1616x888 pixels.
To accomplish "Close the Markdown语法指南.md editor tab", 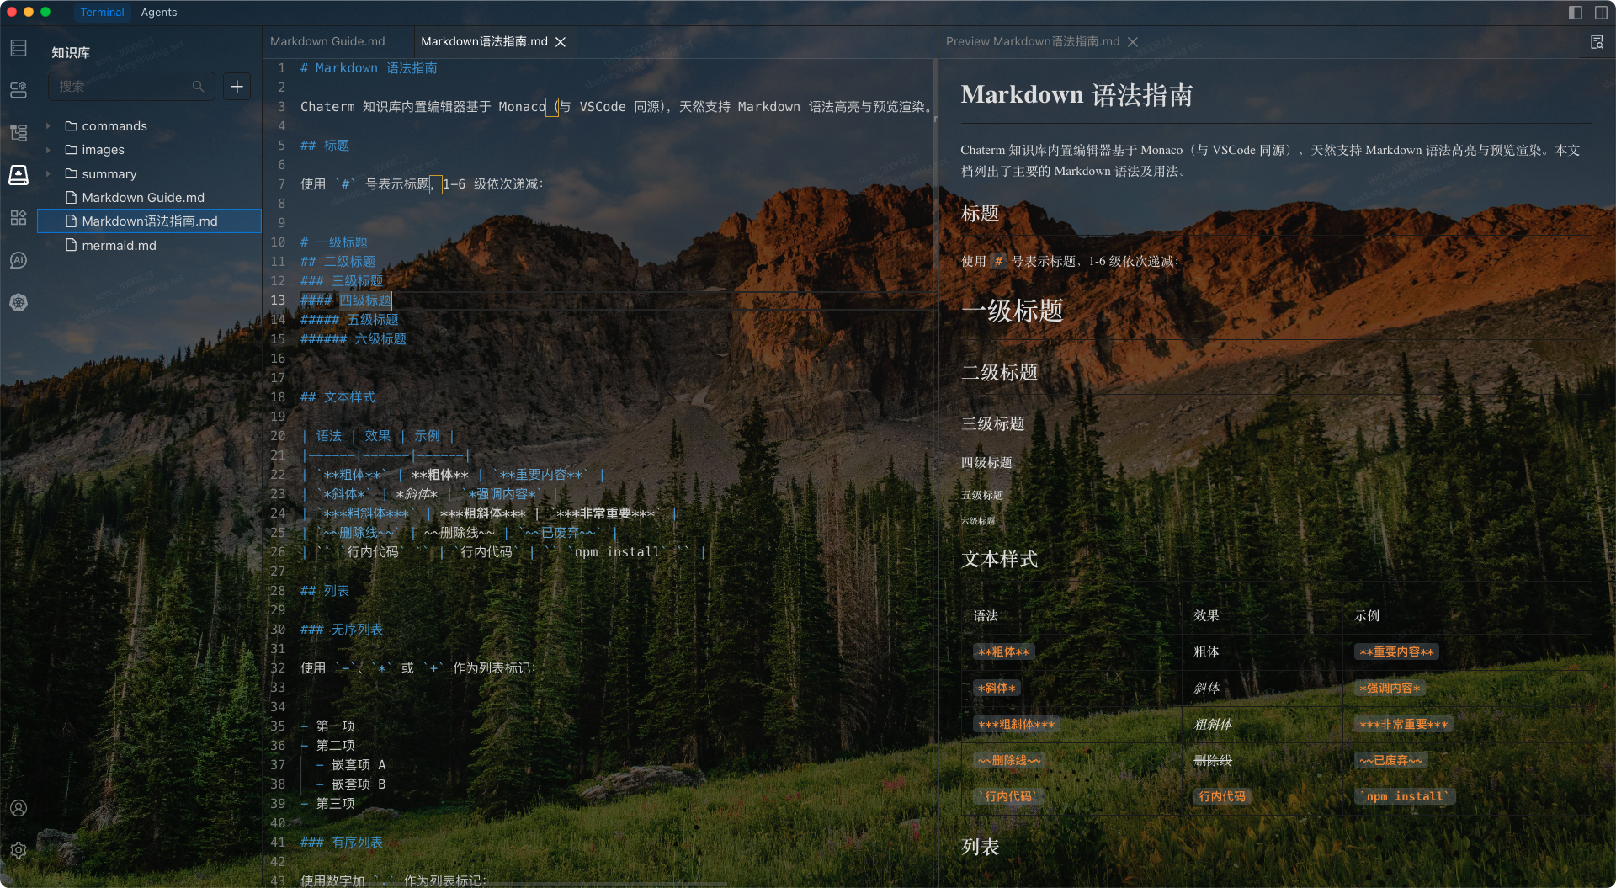I will click(561, 41).
